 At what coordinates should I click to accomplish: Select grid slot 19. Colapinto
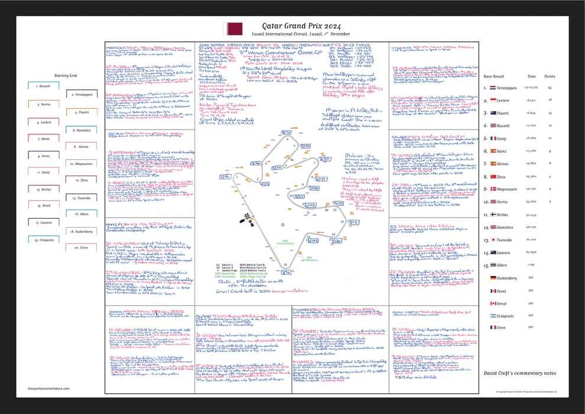44,240
